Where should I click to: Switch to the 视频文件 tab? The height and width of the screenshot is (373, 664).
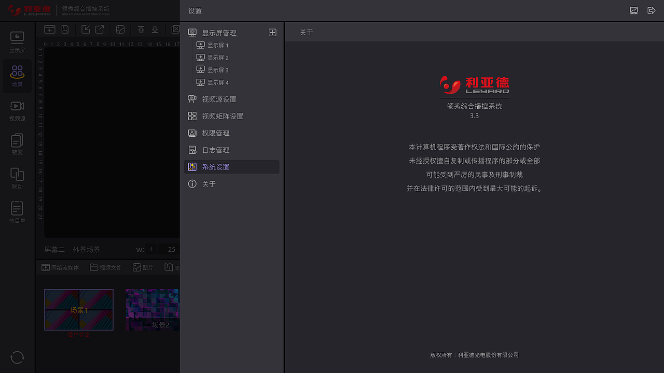coord(106,267)
